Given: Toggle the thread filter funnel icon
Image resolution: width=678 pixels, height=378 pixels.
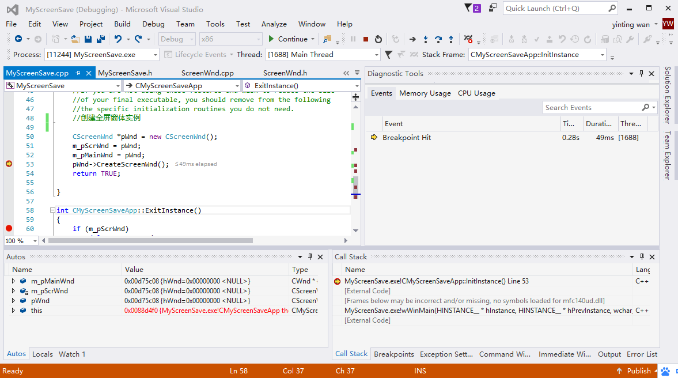Looking at the screenshot, I should pos(389,55).
